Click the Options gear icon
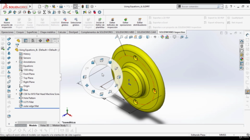This screenshot has height=140, width=250. [92, 7]
